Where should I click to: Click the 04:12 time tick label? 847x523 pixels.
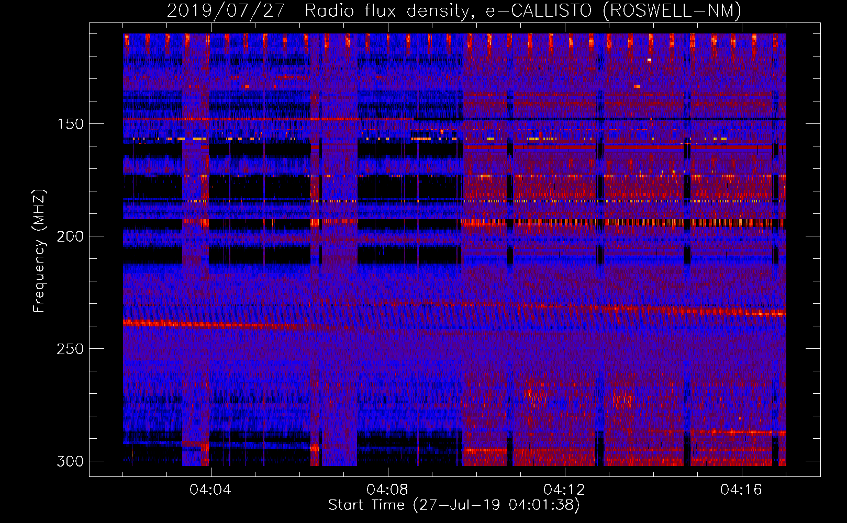pos(564,490)
